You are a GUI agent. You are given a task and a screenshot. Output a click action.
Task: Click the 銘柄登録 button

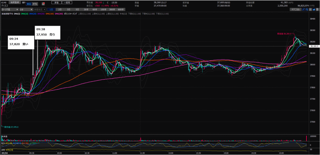(15, 2)
